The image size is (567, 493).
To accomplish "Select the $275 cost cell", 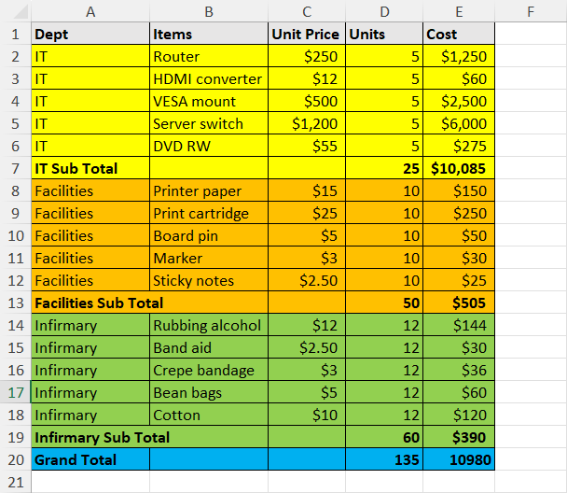I will pyautogui.click(x=459, y=146).
